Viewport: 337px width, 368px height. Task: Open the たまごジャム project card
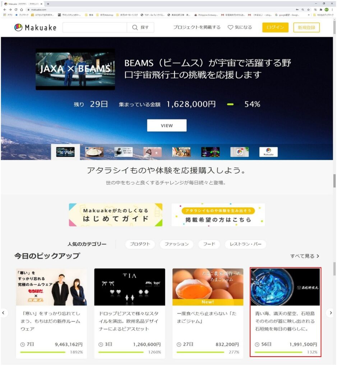click(x=208, y=313)
